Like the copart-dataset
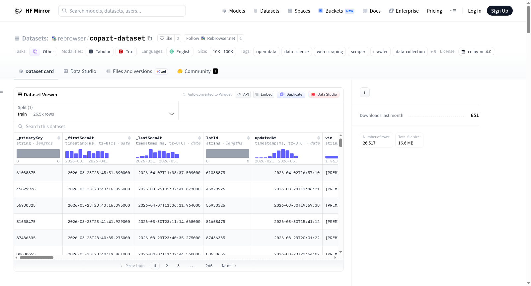The height and width of the screenshot is (286, 531). pyautogui.click(x=166, y=39)
